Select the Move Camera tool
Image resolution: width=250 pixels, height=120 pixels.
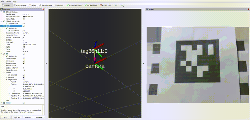click(19, 5)
